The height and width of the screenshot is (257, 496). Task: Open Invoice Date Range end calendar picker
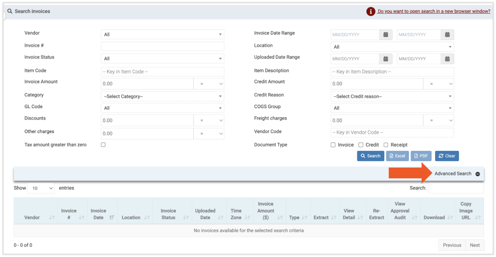coord(447,35)
